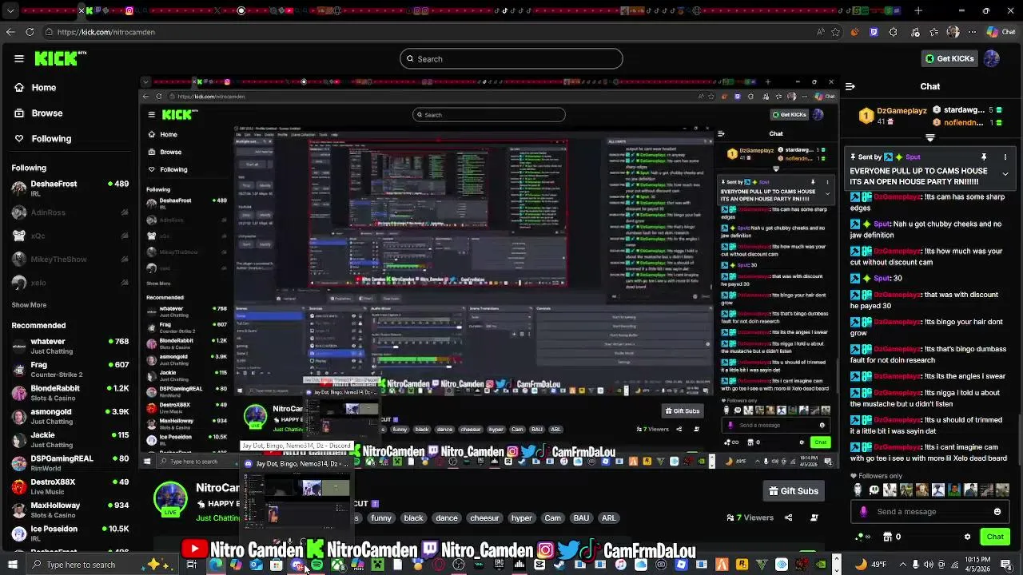Screen dimensions: 1023x575
Task: Open Frag Counter-Strike 2 channel
Action: tap(70, 370)
